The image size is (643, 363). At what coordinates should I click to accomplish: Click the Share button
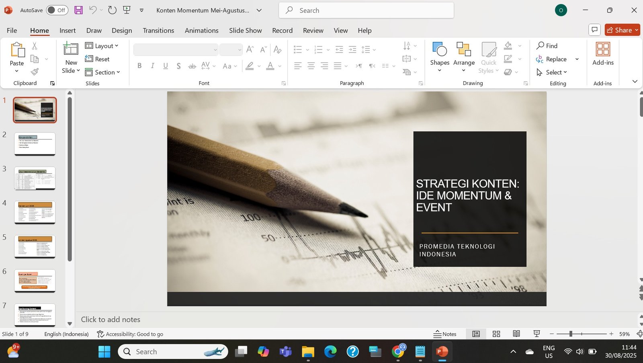coord(622,29)
